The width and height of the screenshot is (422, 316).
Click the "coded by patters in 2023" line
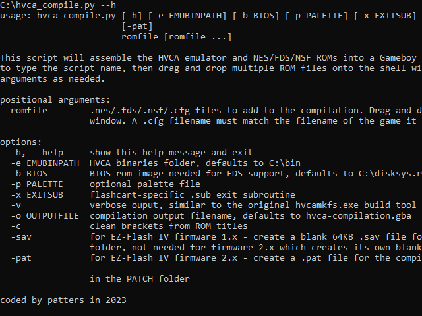(63, 300)
